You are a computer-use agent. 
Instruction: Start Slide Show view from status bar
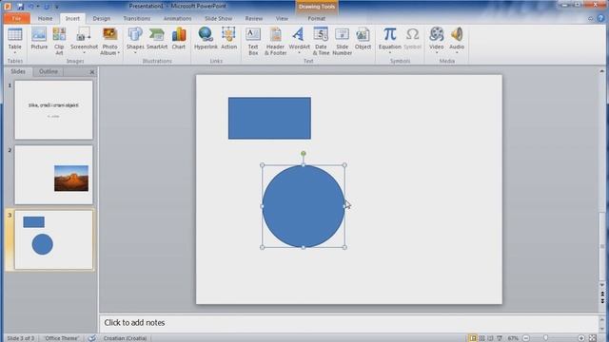point(500,338)
